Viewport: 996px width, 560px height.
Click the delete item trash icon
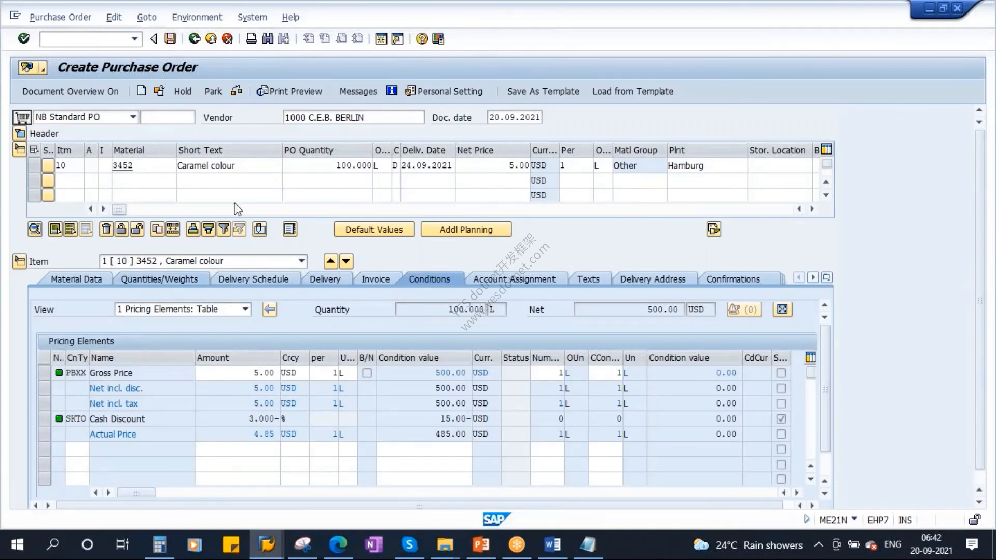(106, 229)
